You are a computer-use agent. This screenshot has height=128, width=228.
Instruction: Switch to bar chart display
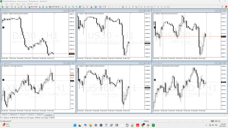click(62, 7)
